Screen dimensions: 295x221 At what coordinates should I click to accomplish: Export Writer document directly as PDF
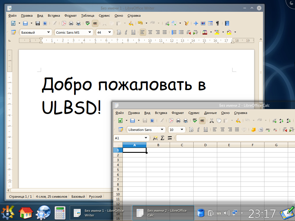[64, 23]
